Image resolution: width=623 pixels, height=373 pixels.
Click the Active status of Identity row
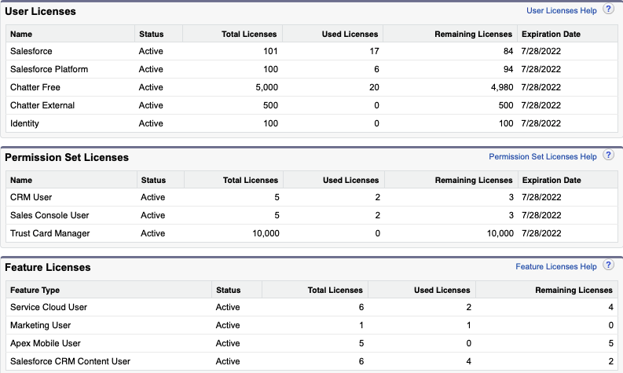pos(151,123)
